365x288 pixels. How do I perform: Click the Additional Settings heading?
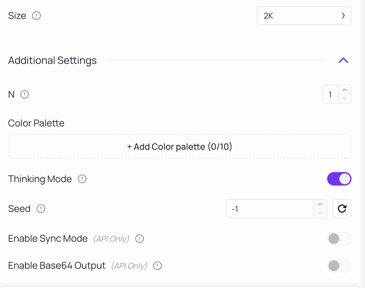click(x=52, y=61)
